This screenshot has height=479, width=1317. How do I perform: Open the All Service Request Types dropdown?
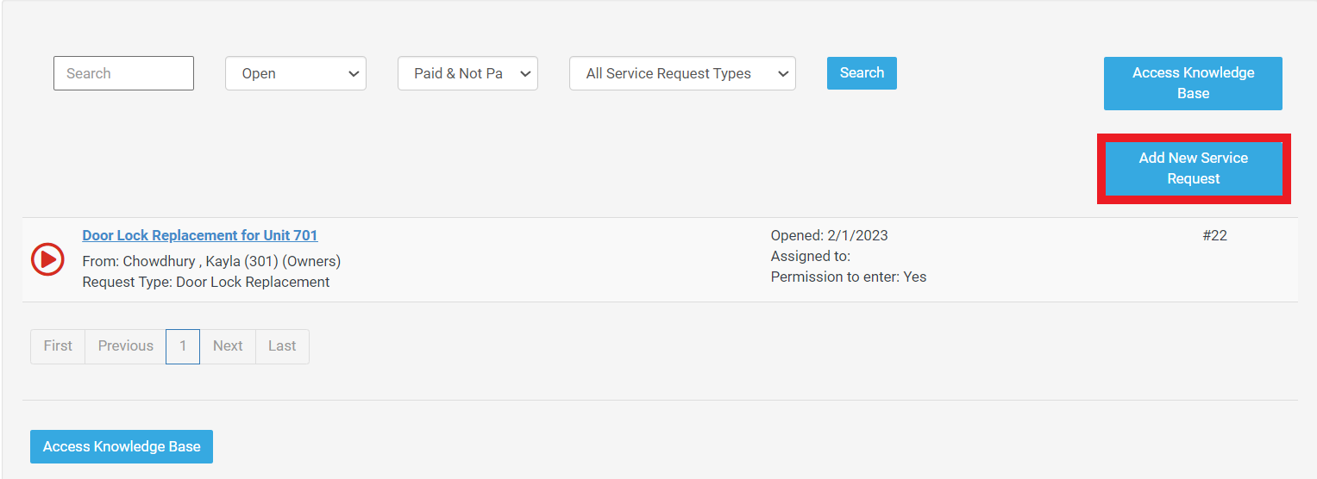coord(681,73)
